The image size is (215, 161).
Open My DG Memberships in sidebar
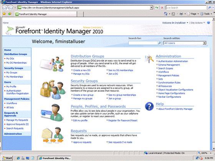pyautogui.click(x=16, y=63)
